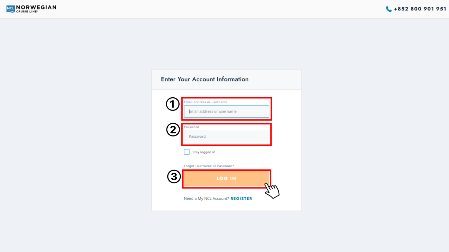Click the circled number 2 marker
This screenshot has height=252, width=449.
[x=173, y=130]
